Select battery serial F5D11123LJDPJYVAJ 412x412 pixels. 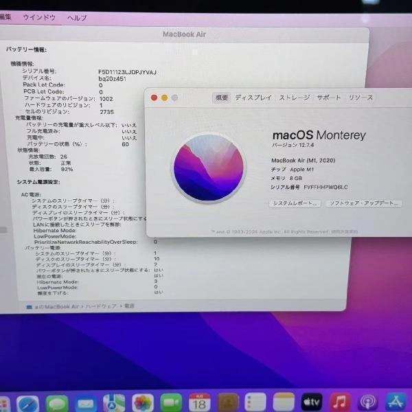tap(127, 72)
